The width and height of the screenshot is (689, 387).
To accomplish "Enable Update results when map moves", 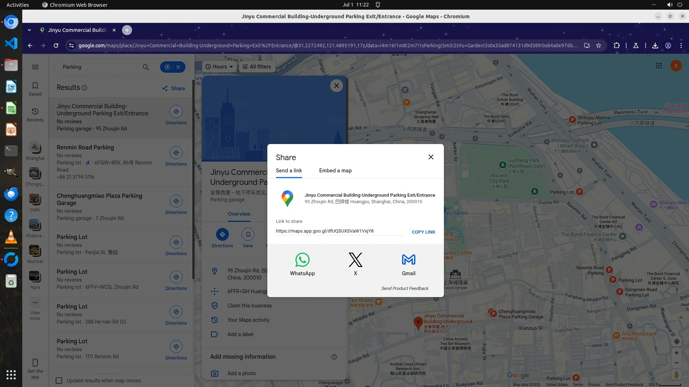I will coord(59,381).
